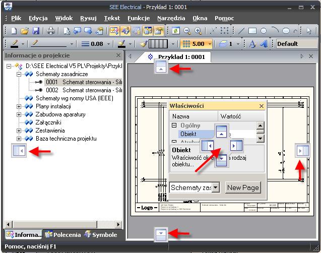Open the page properties toolbar icon
This screenshot has width=321, height=253.
(99, 31)
